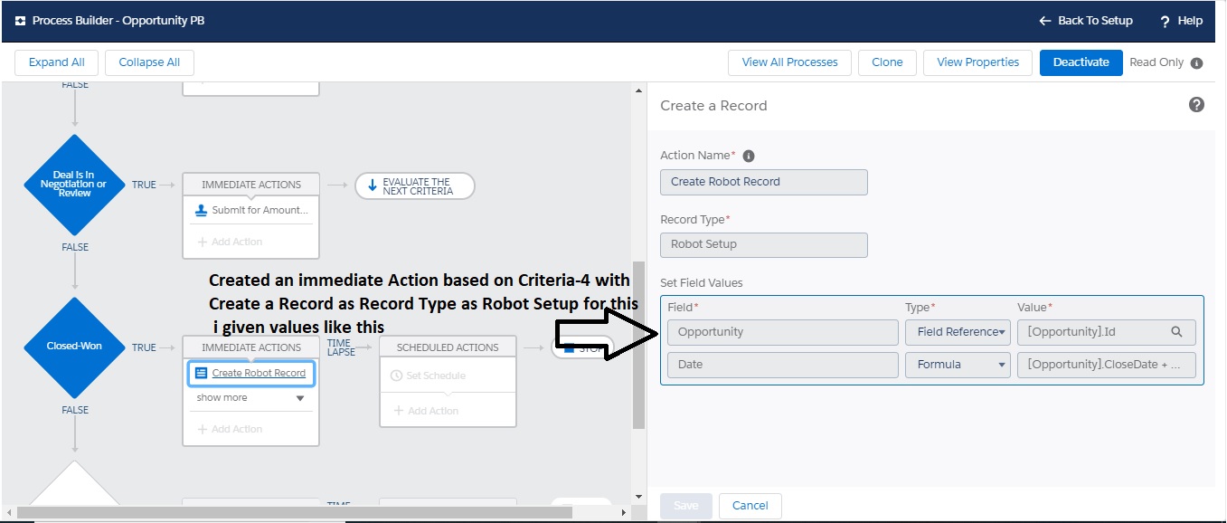Expand the show more dropdown arrow

click(x=300, y=398)
